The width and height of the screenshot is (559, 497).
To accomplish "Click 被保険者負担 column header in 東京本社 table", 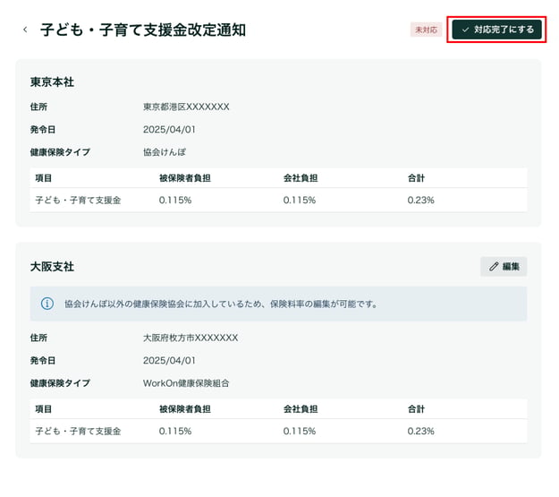I will (x=185, y=178).
